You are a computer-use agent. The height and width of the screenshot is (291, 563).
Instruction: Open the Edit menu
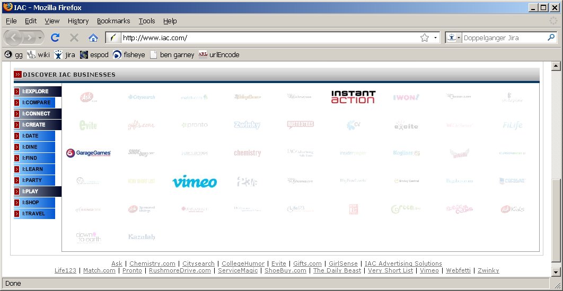(x=31, y=21)
